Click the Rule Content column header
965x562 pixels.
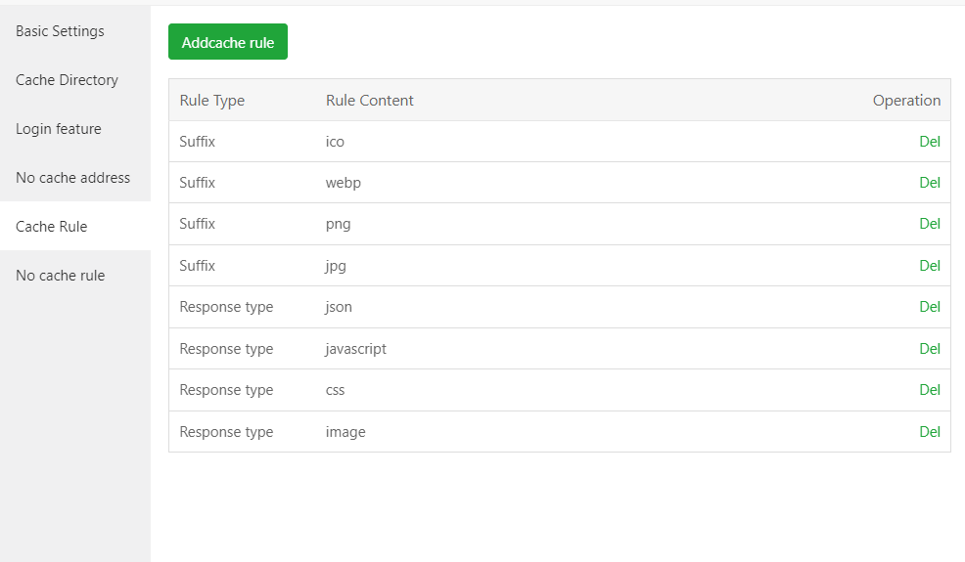370,101
